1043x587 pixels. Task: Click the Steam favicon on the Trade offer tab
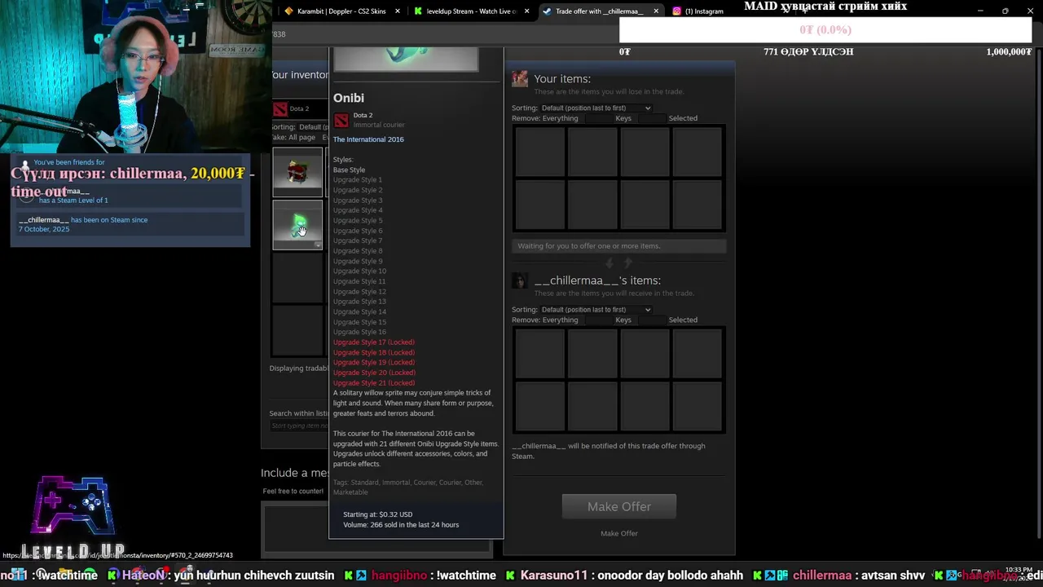tap(547, 11)
